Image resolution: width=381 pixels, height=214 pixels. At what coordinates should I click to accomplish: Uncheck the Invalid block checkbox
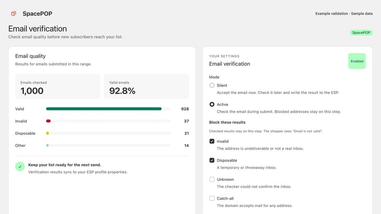point(212,141)
